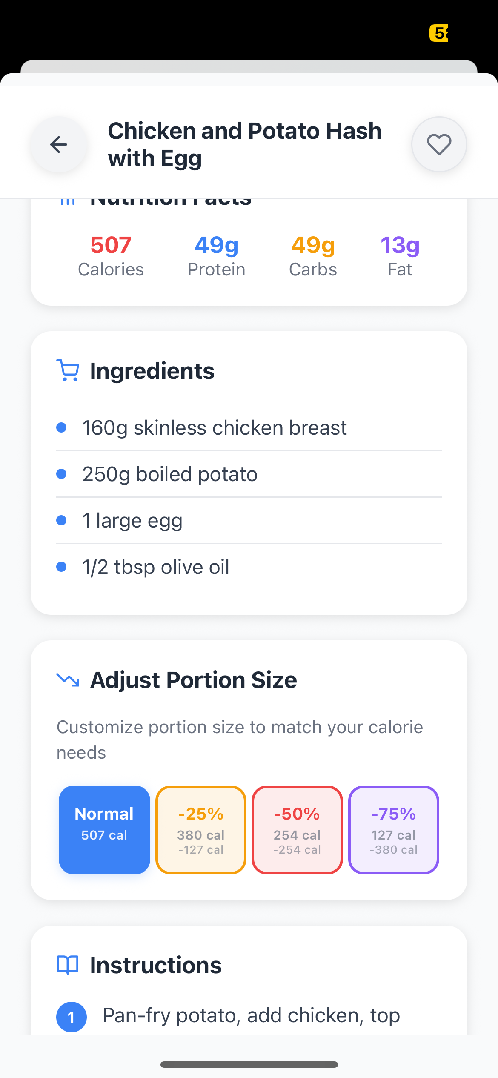This screenshot has height=1078, width=498.
Task: Select the Normal 507 cal portion
Action: click(104, 829)
